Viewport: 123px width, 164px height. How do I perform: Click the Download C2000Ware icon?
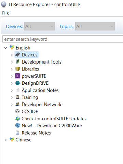click(x=18, y=126)
